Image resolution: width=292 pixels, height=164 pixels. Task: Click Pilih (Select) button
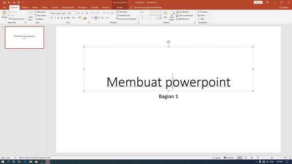pos(202,19)
